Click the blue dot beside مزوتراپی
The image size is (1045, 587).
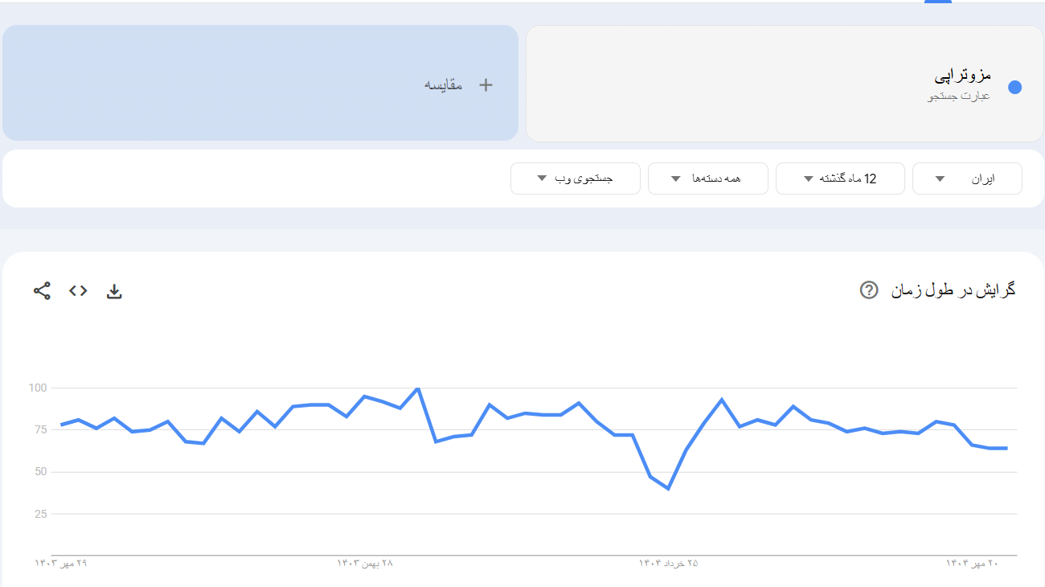pyautogui.click(x=1014, y=87)
